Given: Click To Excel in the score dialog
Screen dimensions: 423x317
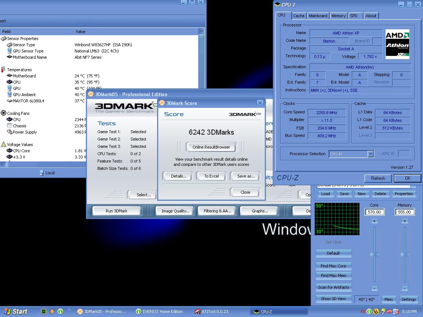Looking at the screenshot, I should click(x=211, y=176).
